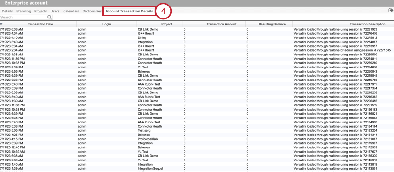
Task: Click the 7/18/23 5:40 AM date cell
Action: click(11, 97)
